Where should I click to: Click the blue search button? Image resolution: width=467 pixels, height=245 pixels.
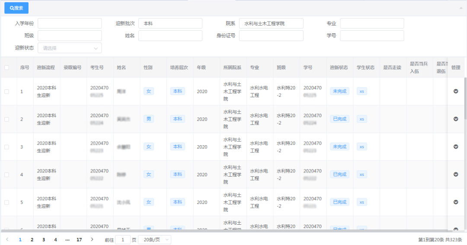coord(16,8)
